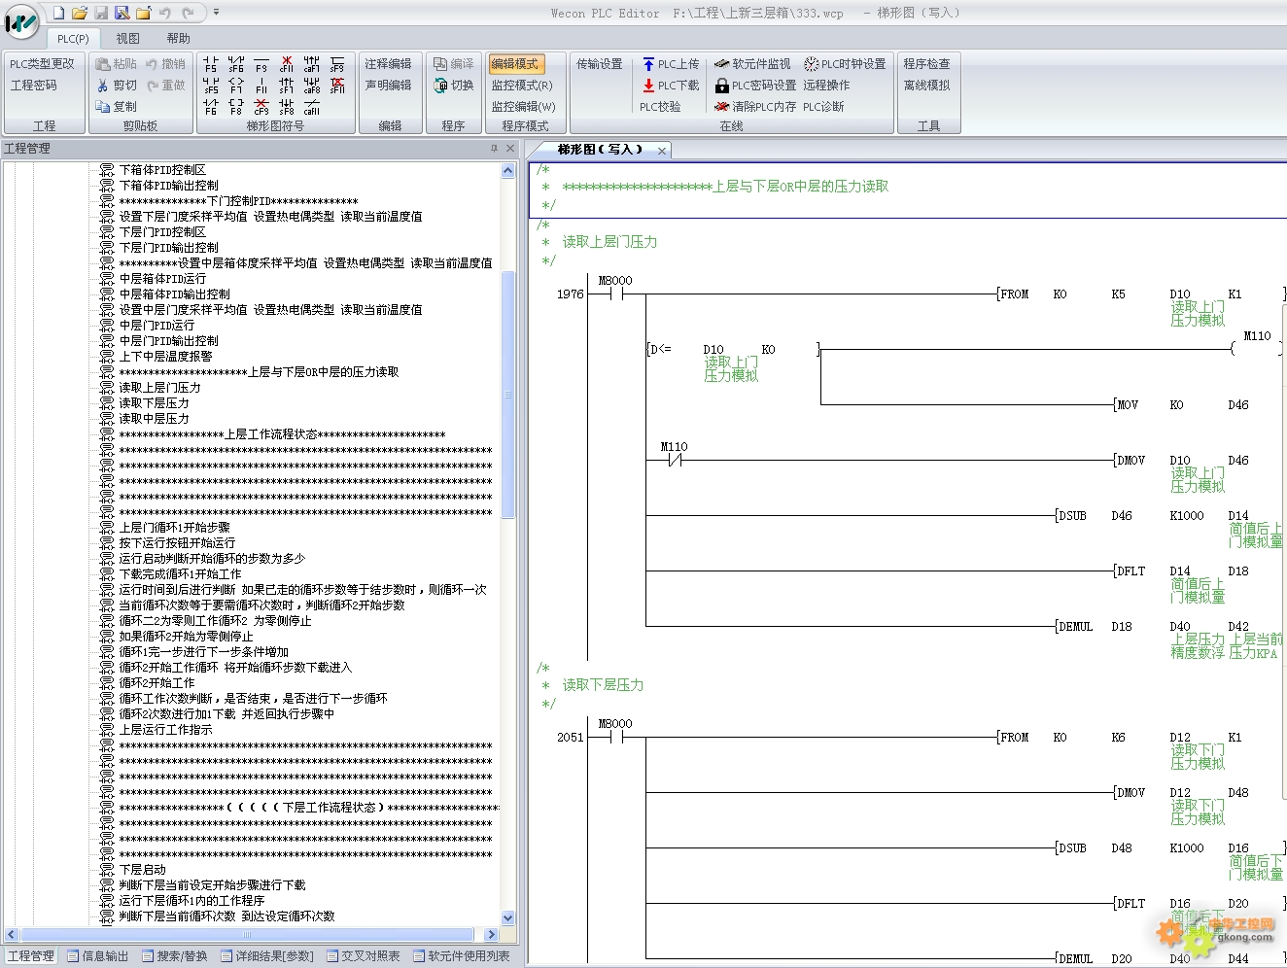The width and height of the screenshot is (1287, 968).
Task: Click cF11 delete vertical line symbol
Action: pos(287,64)
